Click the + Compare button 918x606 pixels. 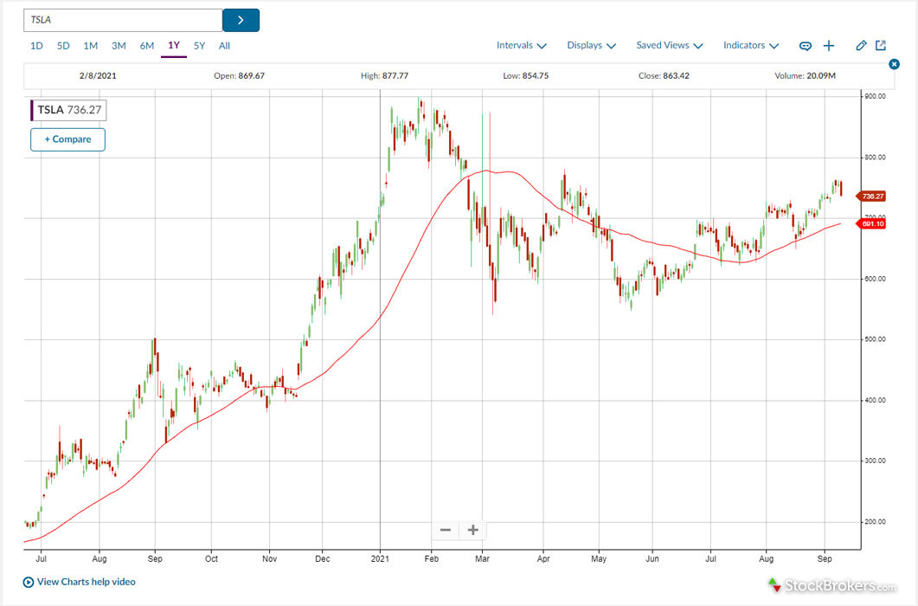(67, 139)
